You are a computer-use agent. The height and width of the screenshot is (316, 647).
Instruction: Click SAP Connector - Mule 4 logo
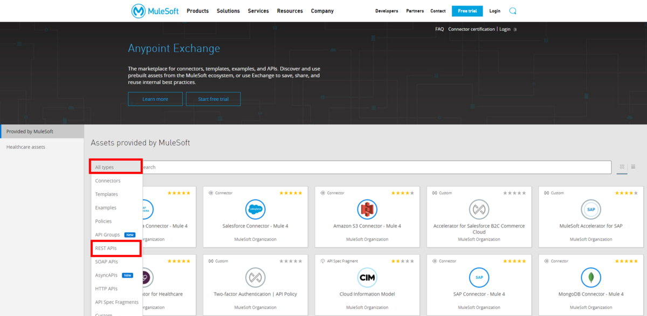pos(479,278)
